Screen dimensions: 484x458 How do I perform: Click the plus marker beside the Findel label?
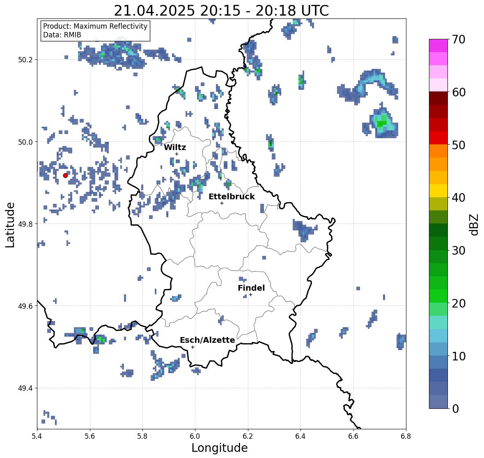(251, 295)
